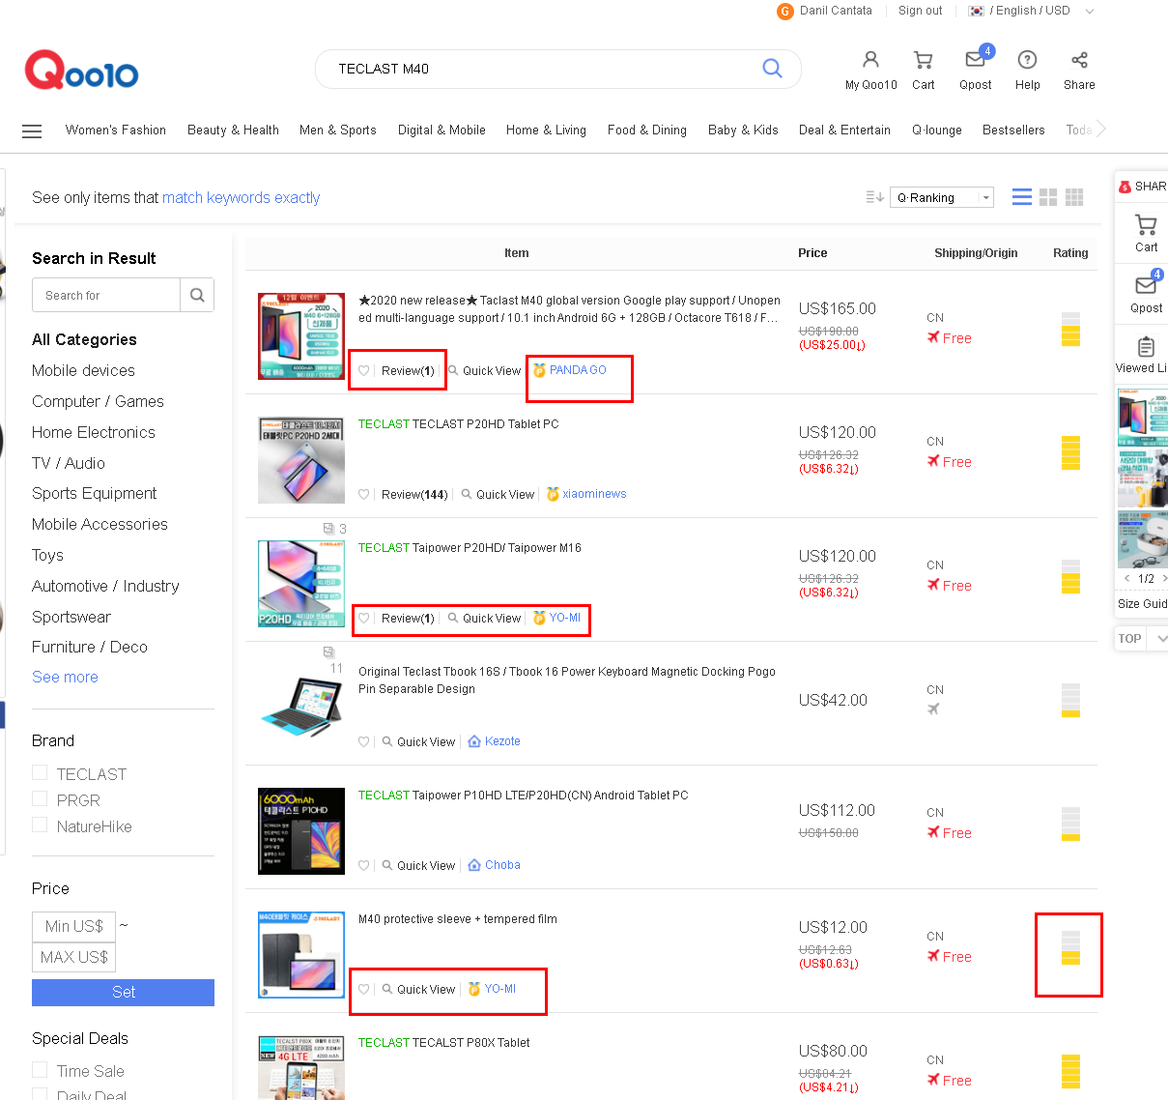Open Quick View for Taipower P20HD/M16

click(484, 619)
